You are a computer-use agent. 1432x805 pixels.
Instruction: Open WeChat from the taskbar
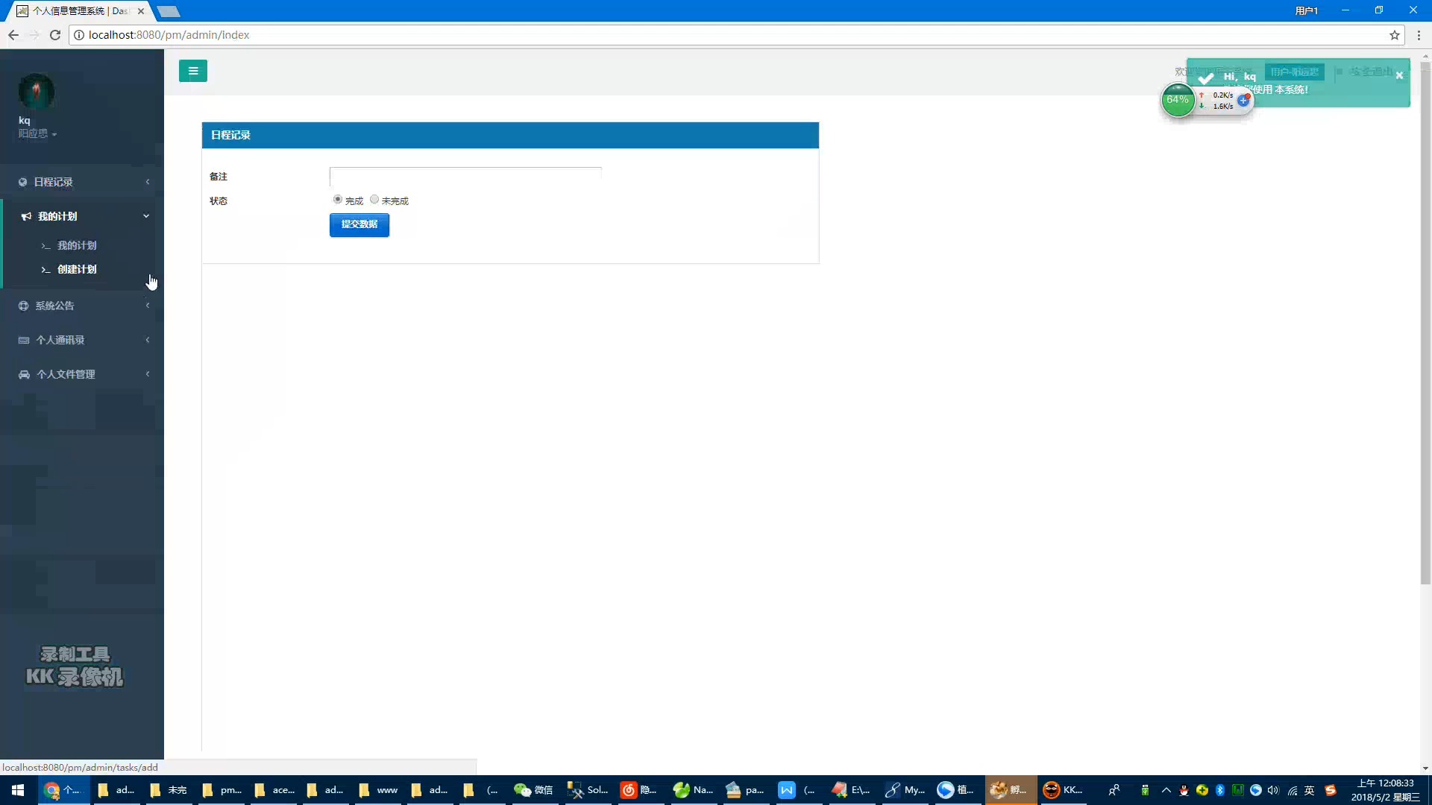[533, 790]
